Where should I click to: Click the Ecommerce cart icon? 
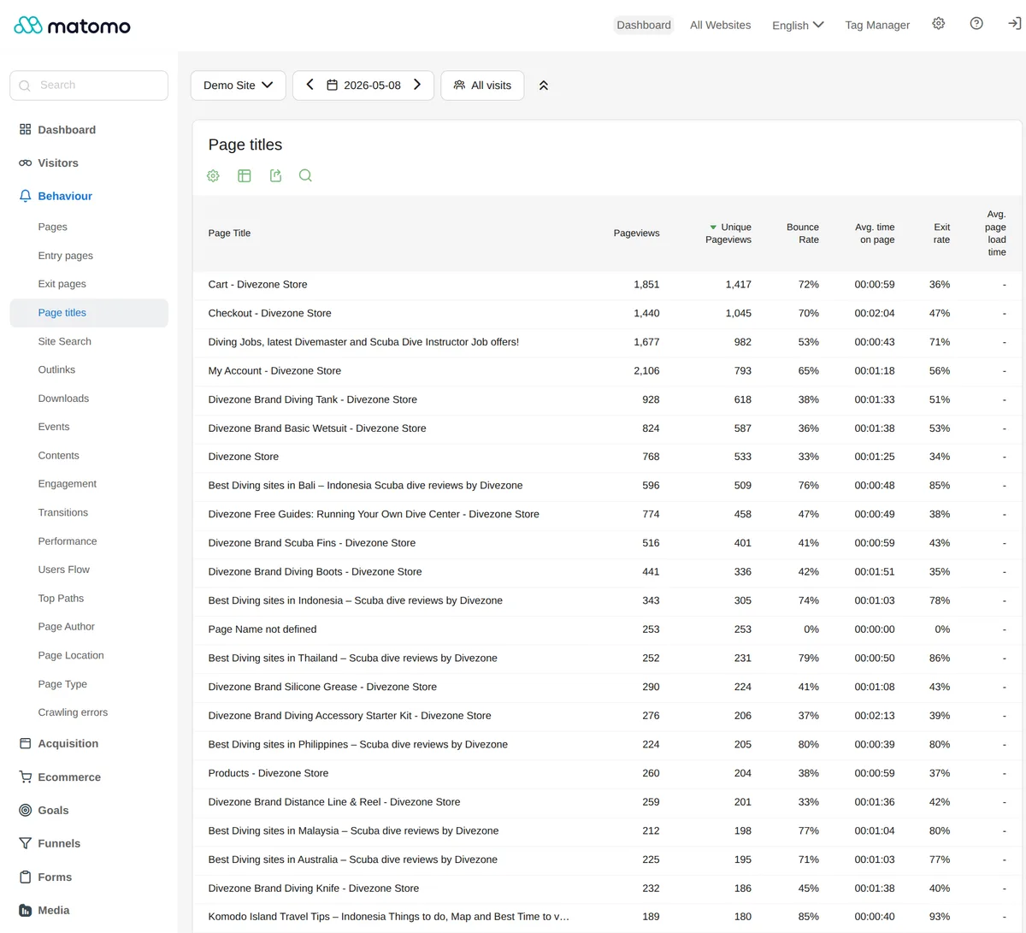pos(25,777)
